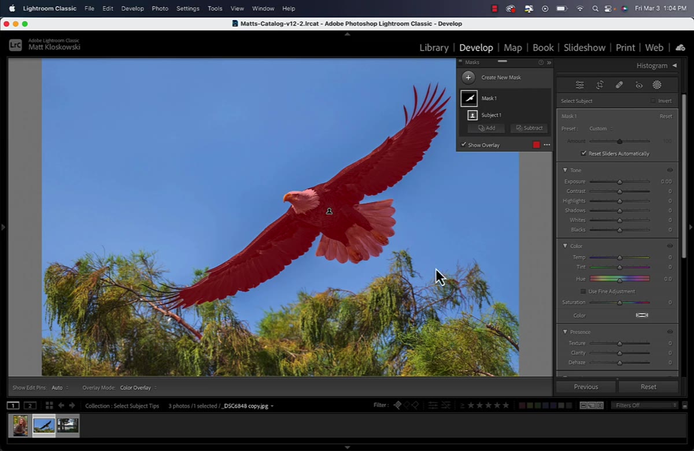Hide the top module panel arrow

click(x=347, y=34)
